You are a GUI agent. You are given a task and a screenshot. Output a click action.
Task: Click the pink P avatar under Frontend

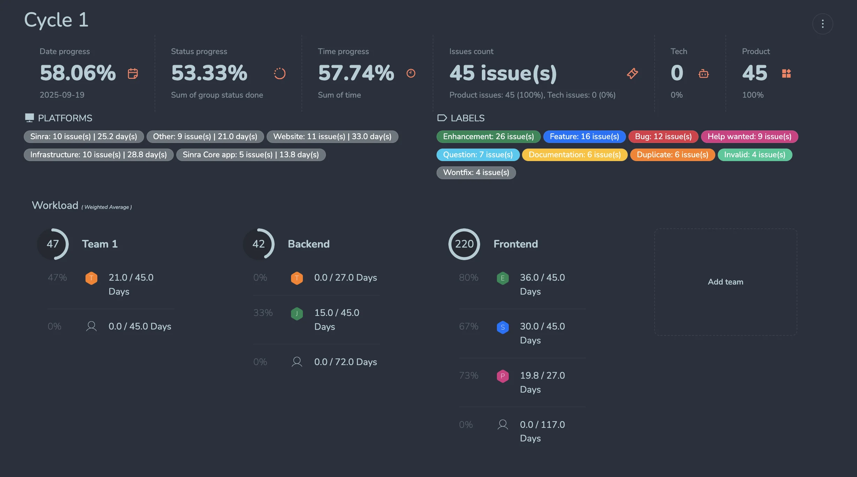tap(502, 376)
